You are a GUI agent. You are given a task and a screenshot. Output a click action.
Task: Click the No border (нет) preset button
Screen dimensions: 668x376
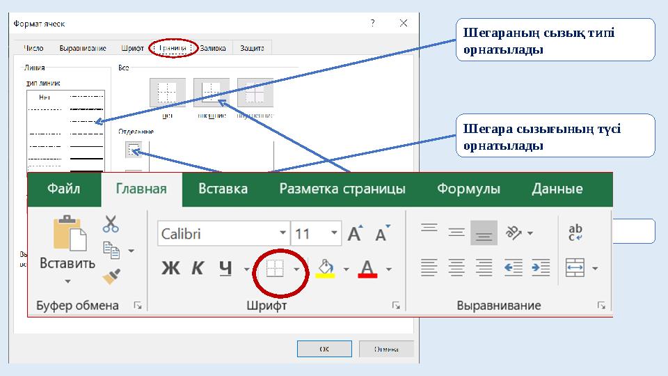[x=168, y=93]
